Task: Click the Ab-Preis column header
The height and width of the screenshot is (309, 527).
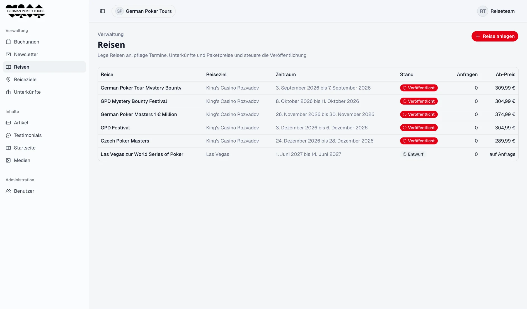Action: (505, 74)
